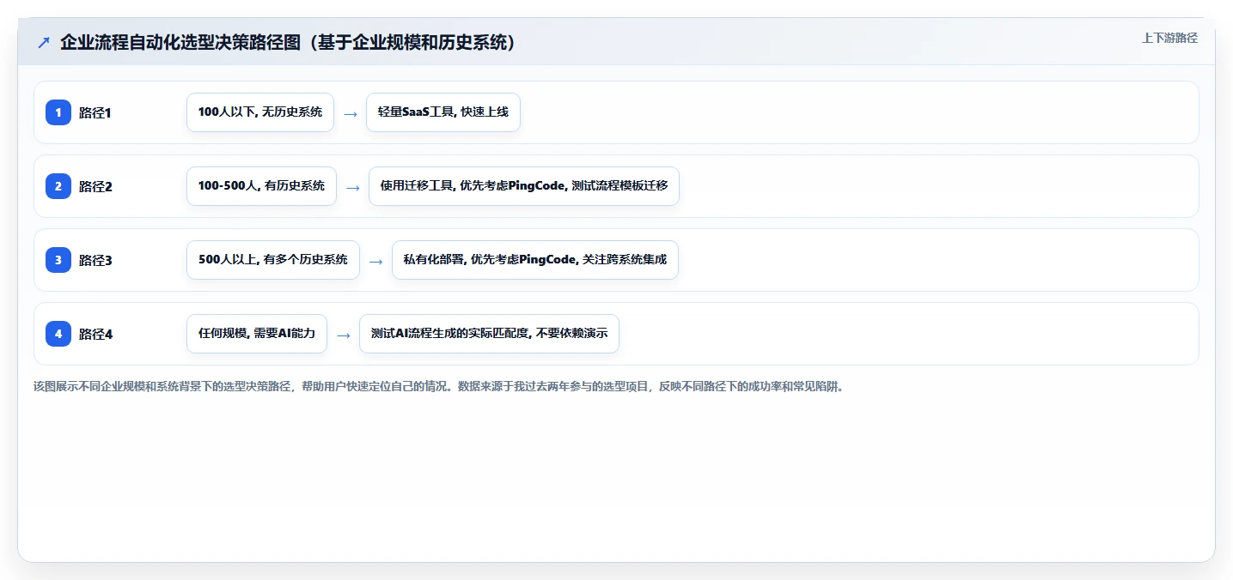Click the 路径1 label
This screenshot has height=580, width=1233.
pyautogui.click(x=95, y=113)
